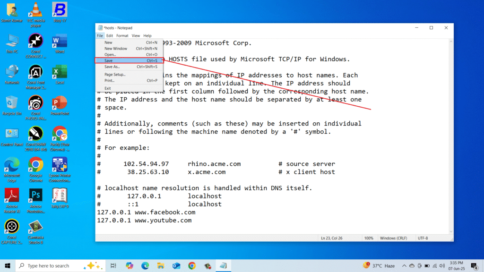Launch Copilot from the taskbar
Image resolution: width=484 pixels, height=272 pixels.
[x=130, y=265]
